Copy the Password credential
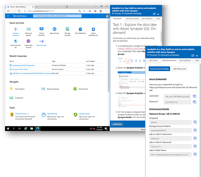Screen dimensions: 201x177 tap(194, 102)
